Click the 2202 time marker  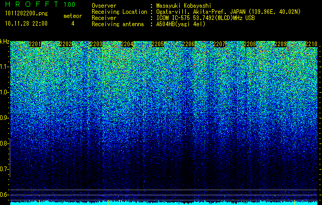[x=66, y=44]
